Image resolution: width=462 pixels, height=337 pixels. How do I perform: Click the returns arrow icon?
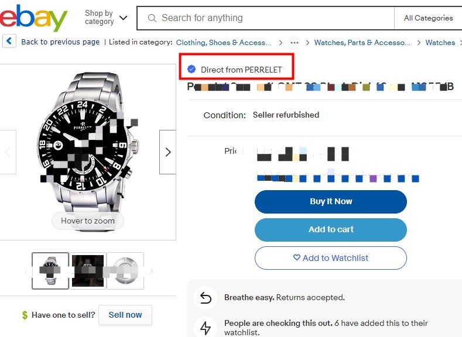(x=206, y=298)
